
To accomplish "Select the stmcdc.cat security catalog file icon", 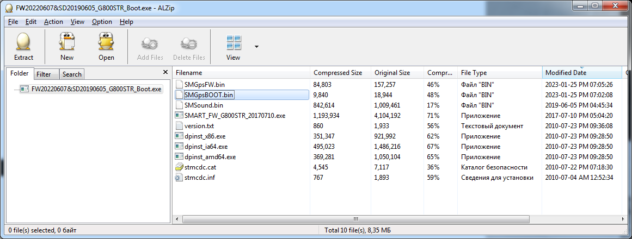I will click(179, 167).
